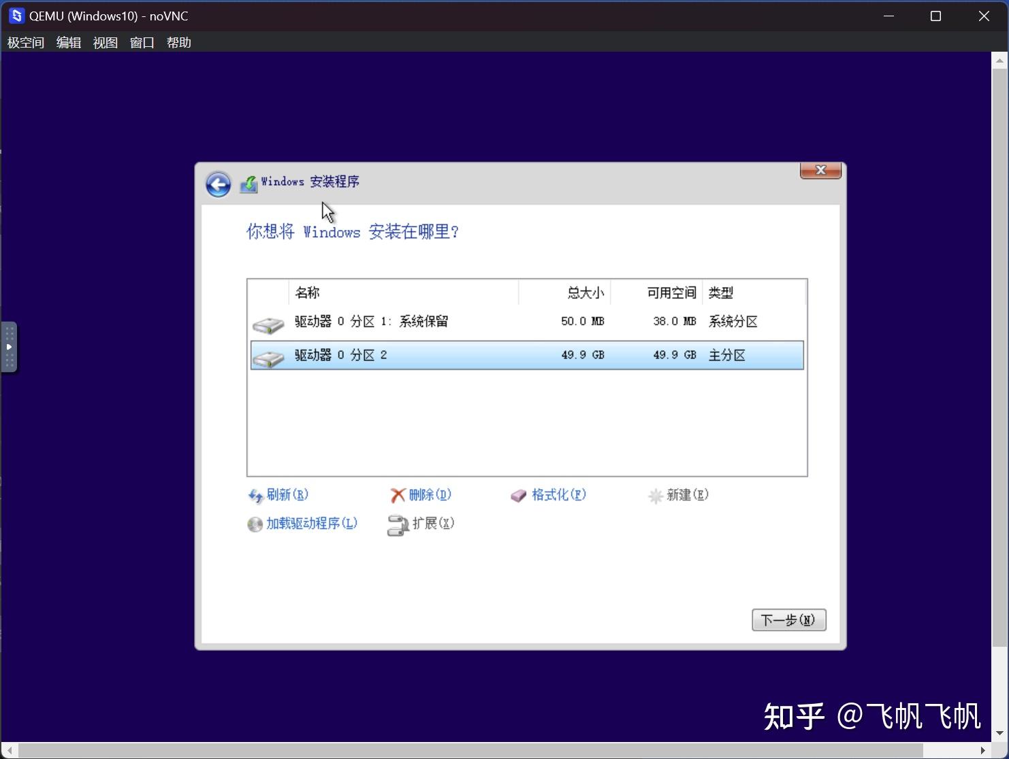Close the Windows 安装程序 dialog
This screenshot has height=759, width=1009.
point(820,170)
